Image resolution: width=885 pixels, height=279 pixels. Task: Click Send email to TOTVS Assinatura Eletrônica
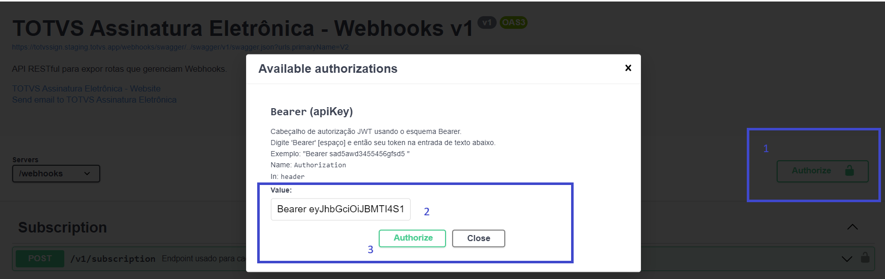pyautogui.click(x=94, y=100)
